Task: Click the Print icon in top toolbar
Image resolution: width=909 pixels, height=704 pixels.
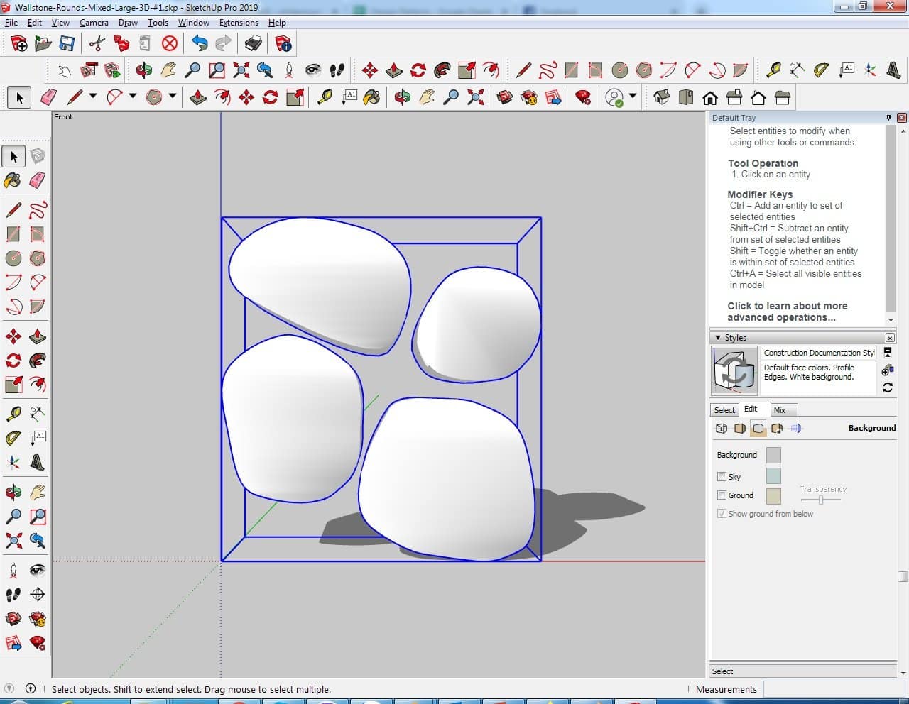Action: click(x=254, y=44)
